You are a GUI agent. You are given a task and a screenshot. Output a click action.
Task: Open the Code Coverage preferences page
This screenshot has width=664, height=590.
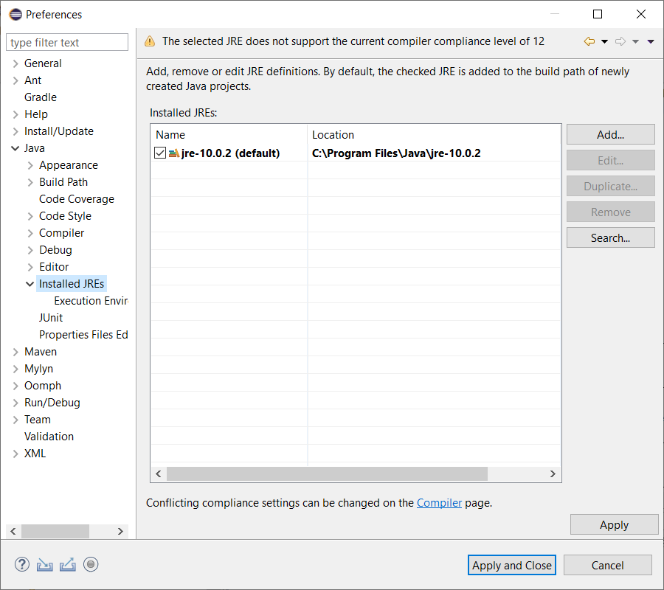tap(76, 199)
